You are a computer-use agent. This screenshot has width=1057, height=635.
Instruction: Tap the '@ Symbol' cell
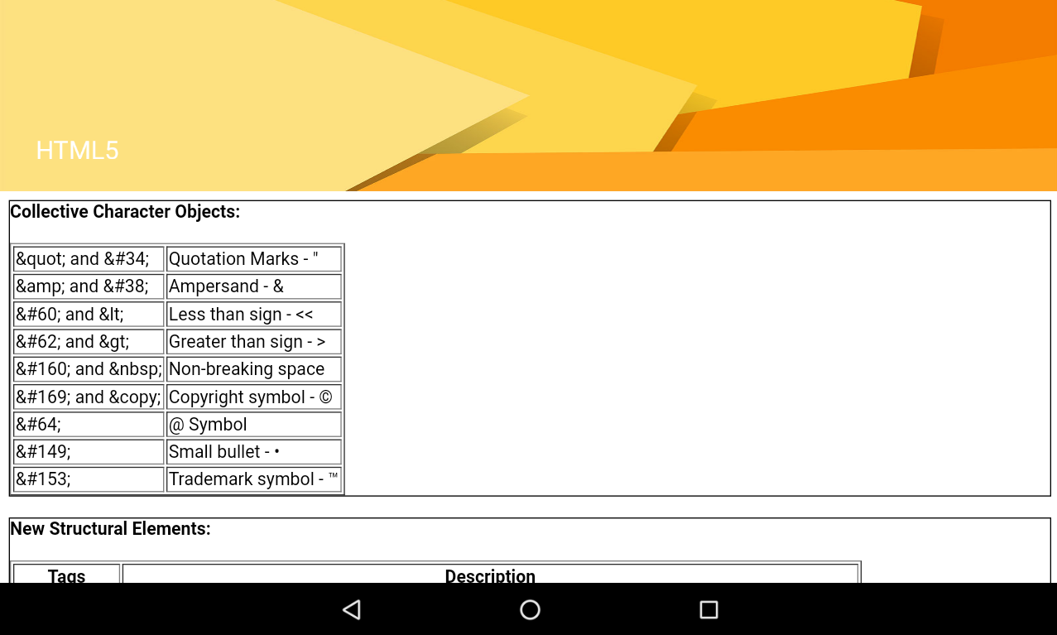click(254, 425)
